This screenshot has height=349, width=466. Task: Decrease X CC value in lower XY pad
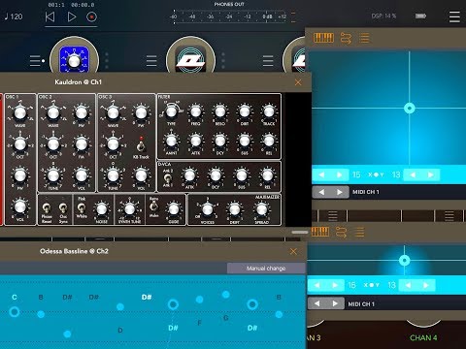tap(316, 285)
